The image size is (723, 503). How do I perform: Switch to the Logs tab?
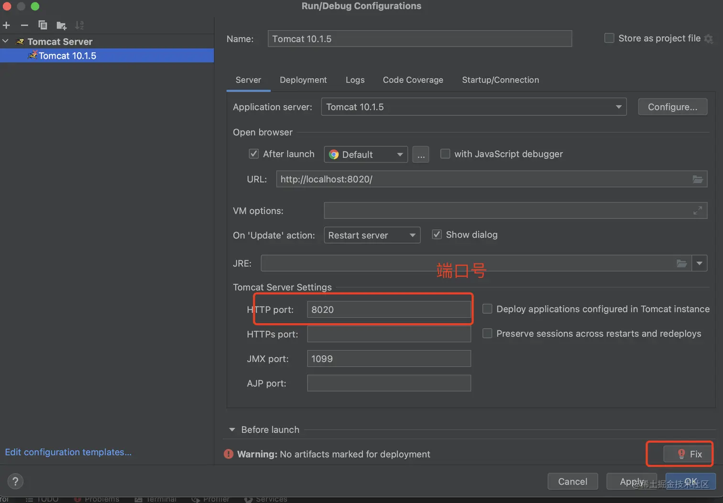pyautogui.click(x=355, y=80)
